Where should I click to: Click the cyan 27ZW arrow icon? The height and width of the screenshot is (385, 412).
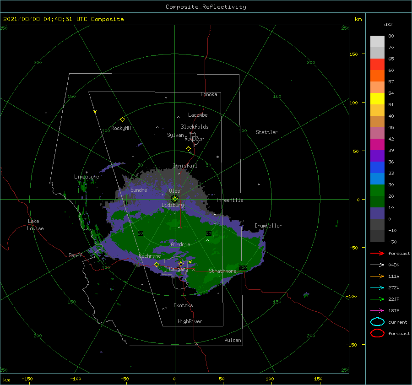coord(377,287)
